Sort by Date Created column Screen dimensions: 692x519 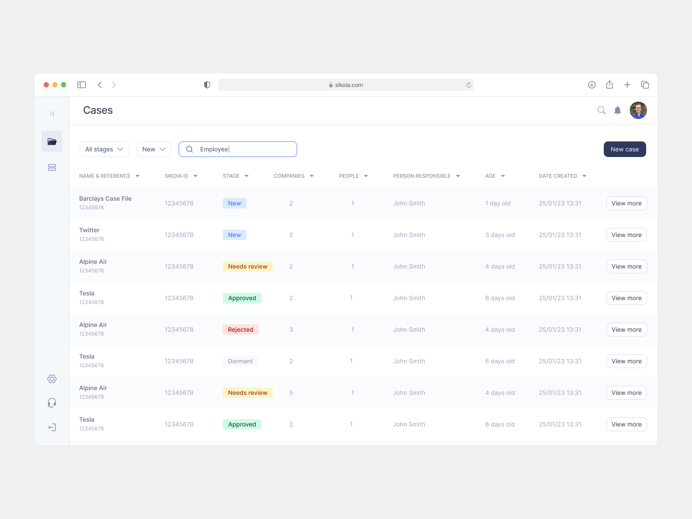(x=562, y=176)
